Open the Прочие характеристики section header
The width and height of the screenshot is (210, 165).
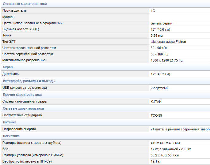(22, 95)
